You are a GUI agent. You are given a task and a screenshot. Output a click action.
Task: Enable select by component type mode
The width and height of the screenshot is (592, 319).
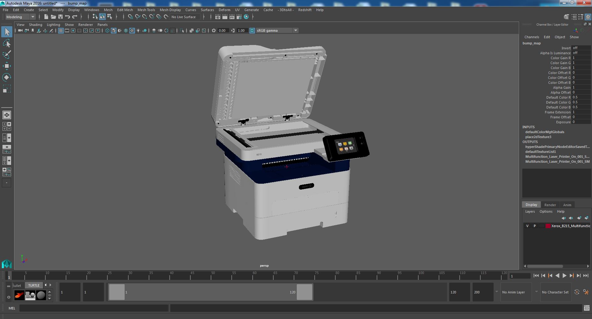tap(110, 17)
